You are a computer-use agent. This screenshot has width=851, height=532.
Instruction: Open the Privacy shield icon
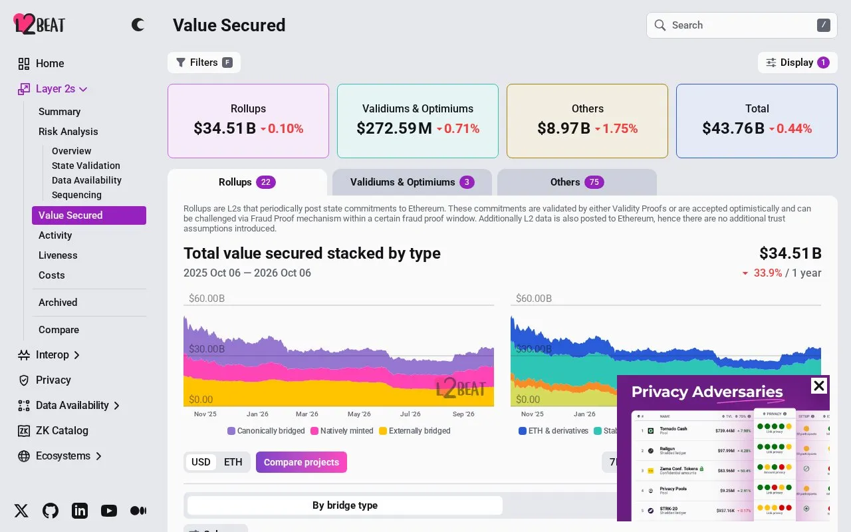pos(24,380)
